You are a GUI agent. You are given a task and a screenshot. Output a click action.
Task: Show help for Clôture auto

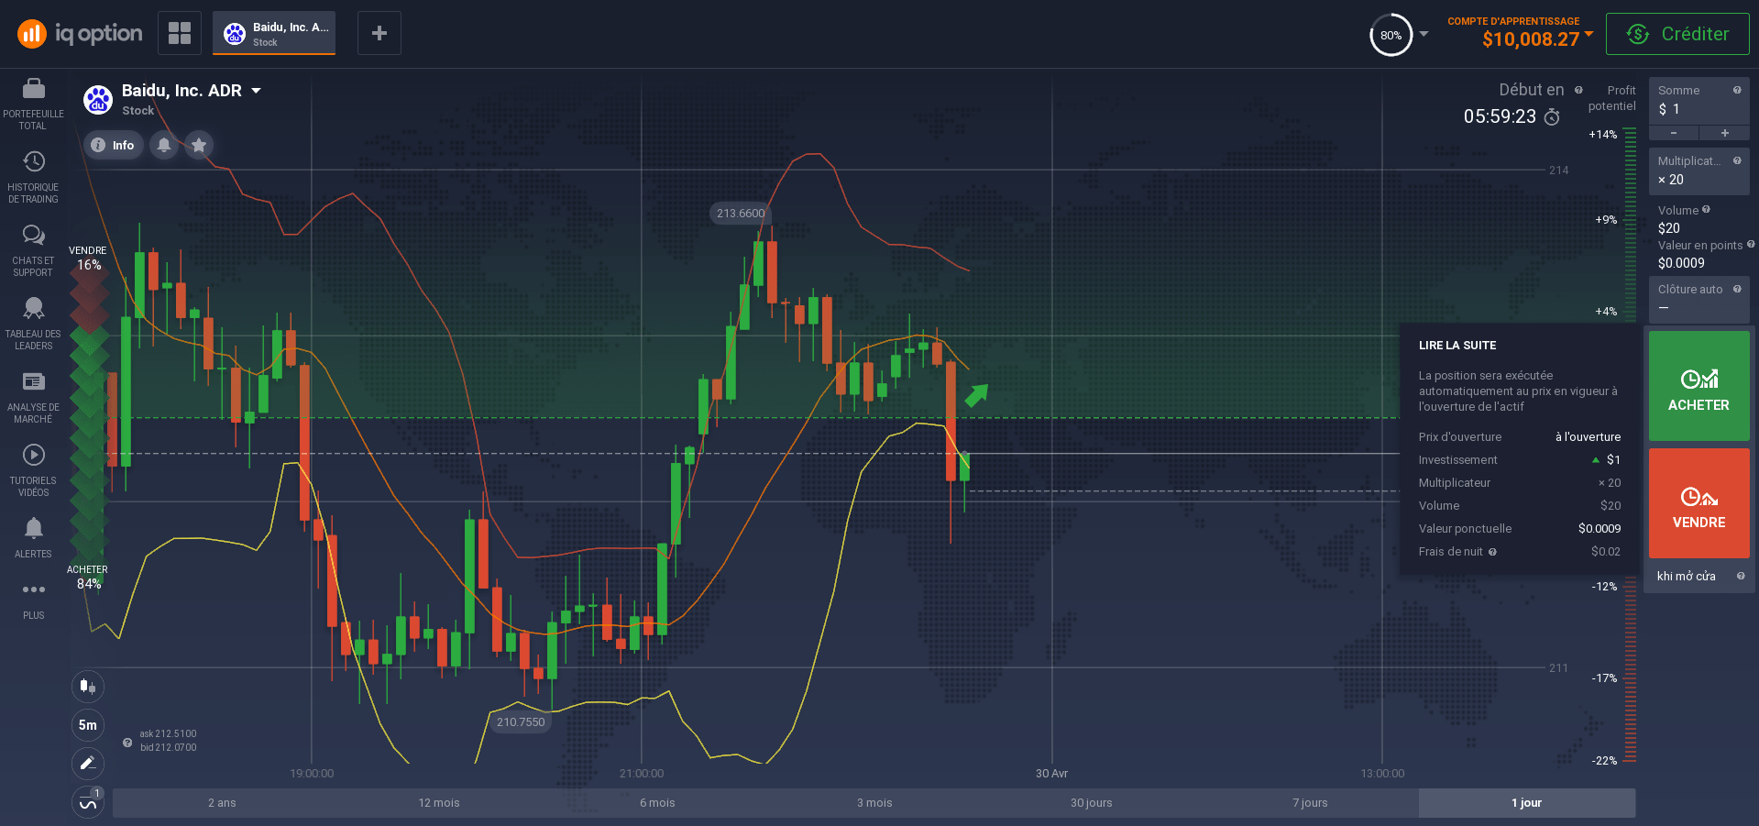point(1737,289)
